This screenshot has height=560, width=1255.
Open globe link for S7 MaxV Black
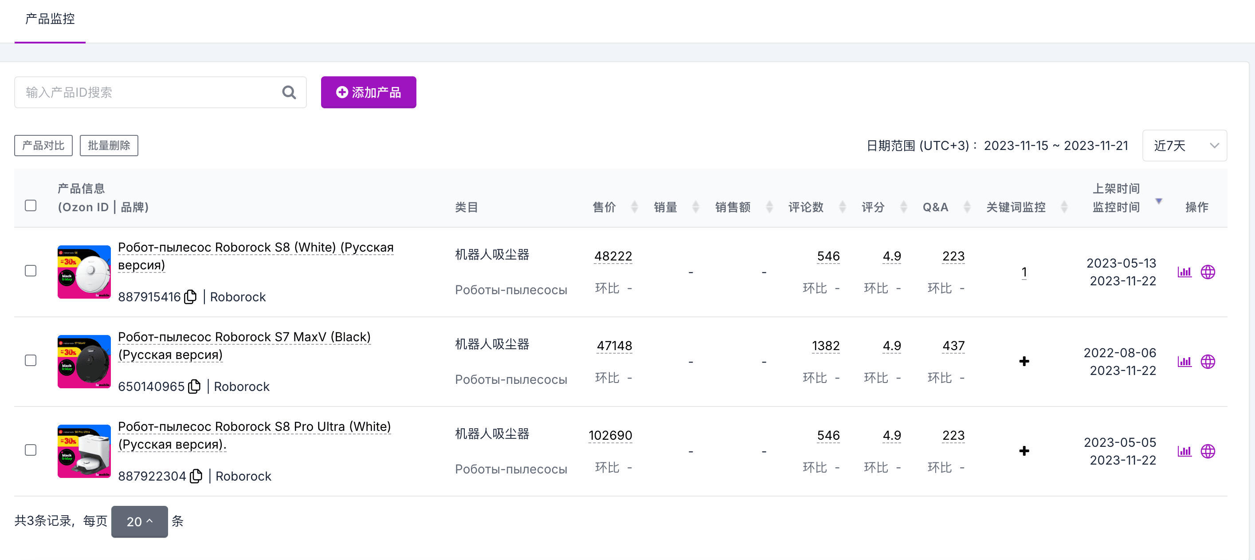[1208, 361]
